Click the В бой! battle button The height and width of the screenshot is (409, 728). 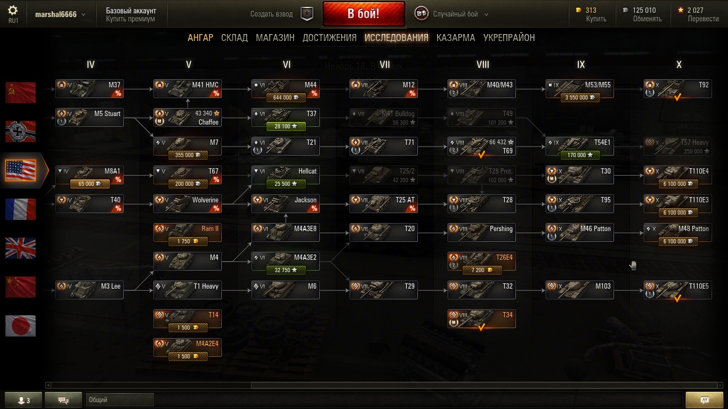tap(363, 14)
